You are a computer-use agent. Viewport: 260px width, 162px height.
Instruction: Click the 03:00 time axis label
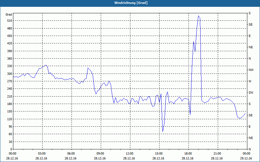[x=42, y=154]
